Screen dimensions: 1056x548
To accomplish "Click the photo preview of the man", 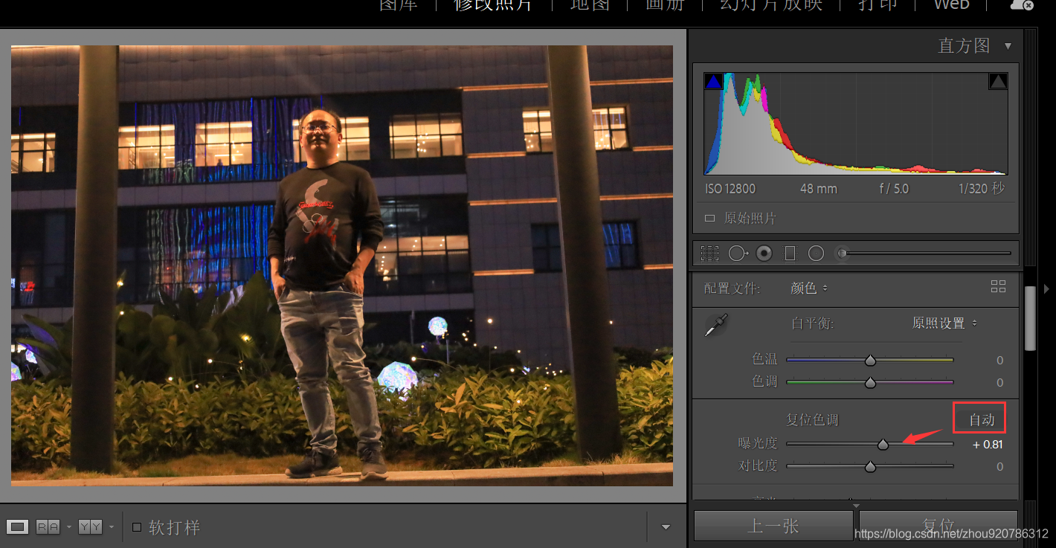I will pyautogui.click(x=342, y=265).
